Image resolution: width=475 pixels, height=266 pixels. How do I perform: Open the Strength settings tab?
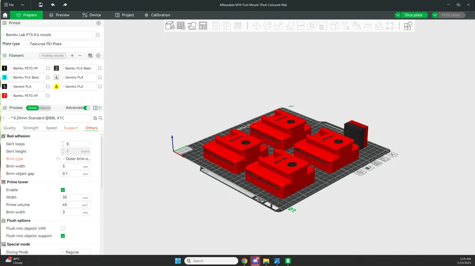pyautogui.click(x=31, y=128)
